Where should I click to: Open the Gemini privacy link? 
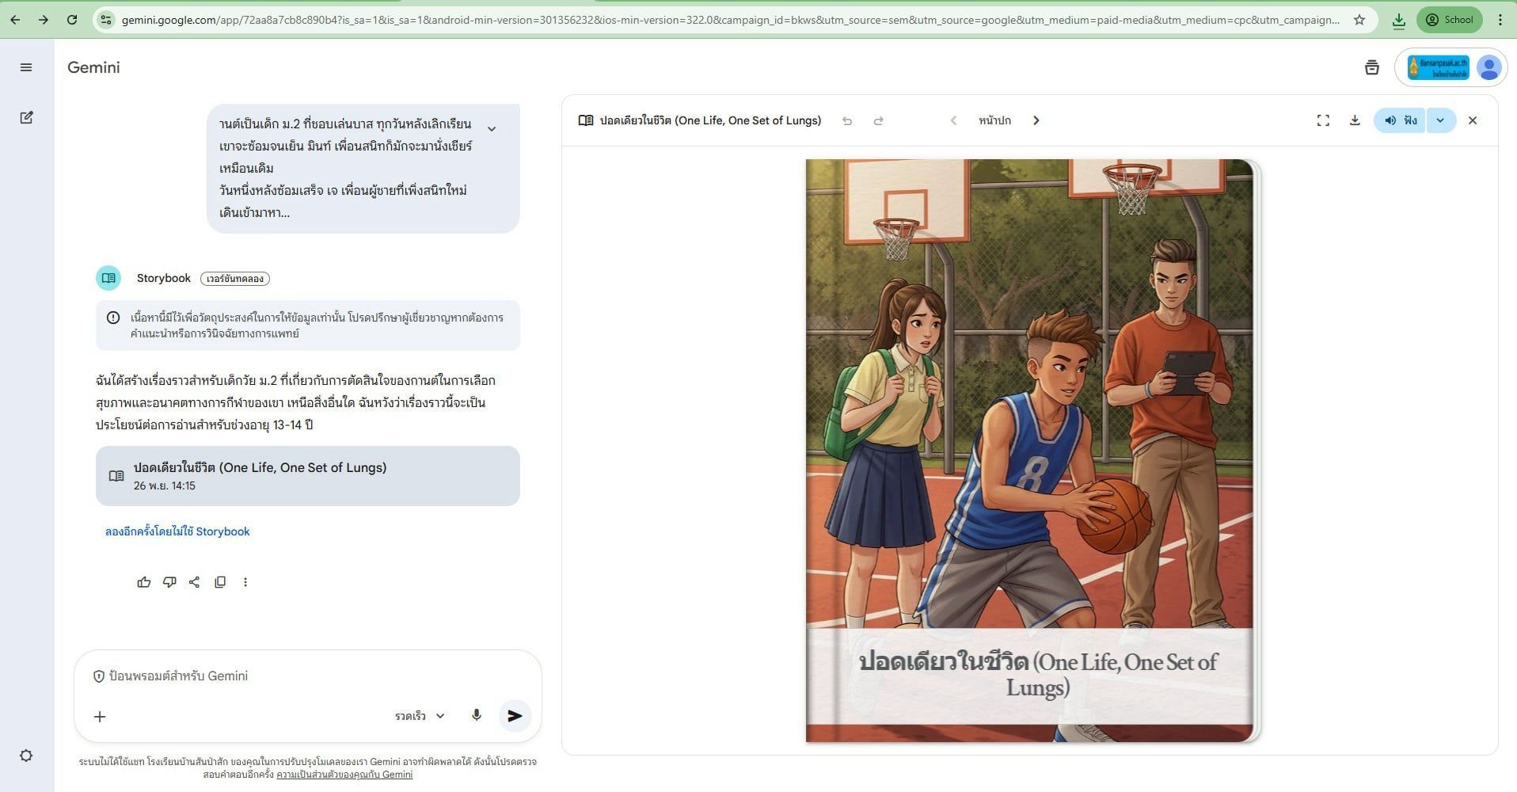(344, 775)
